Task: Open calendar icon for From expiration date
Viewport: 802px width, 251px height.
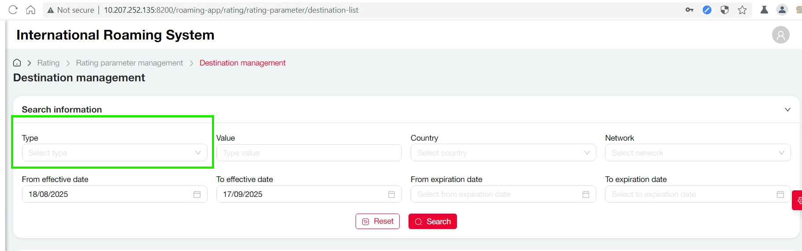Action: click(586, 194)
